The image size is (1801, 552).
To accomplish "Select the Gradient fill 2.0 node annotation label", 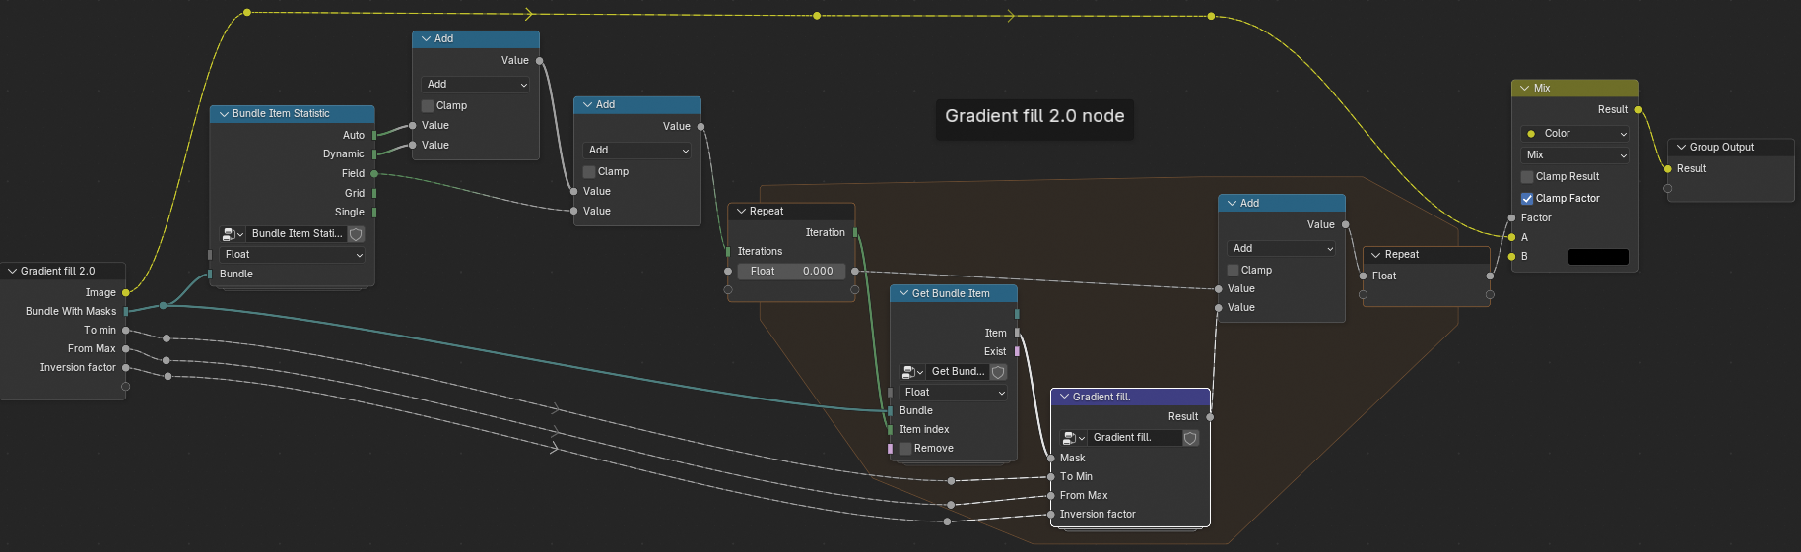I will 1034,116.
